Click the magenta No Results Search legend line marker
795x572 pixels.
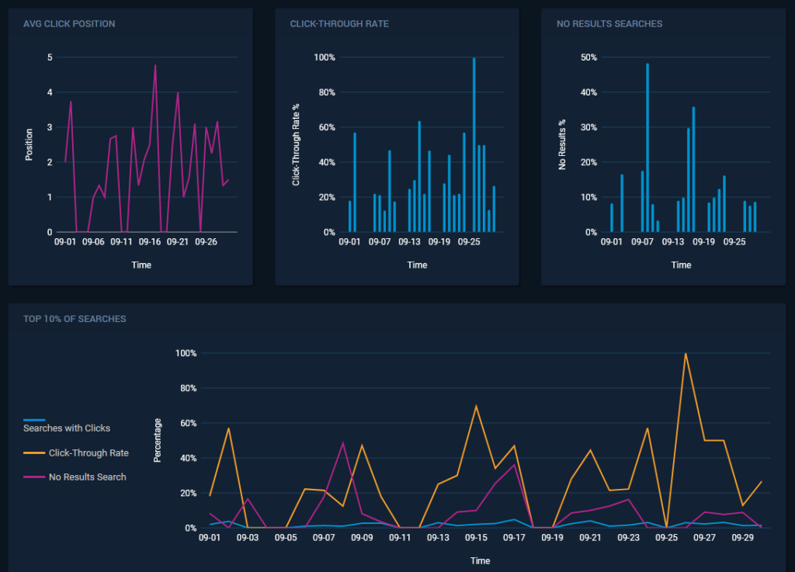pos(34,477)
